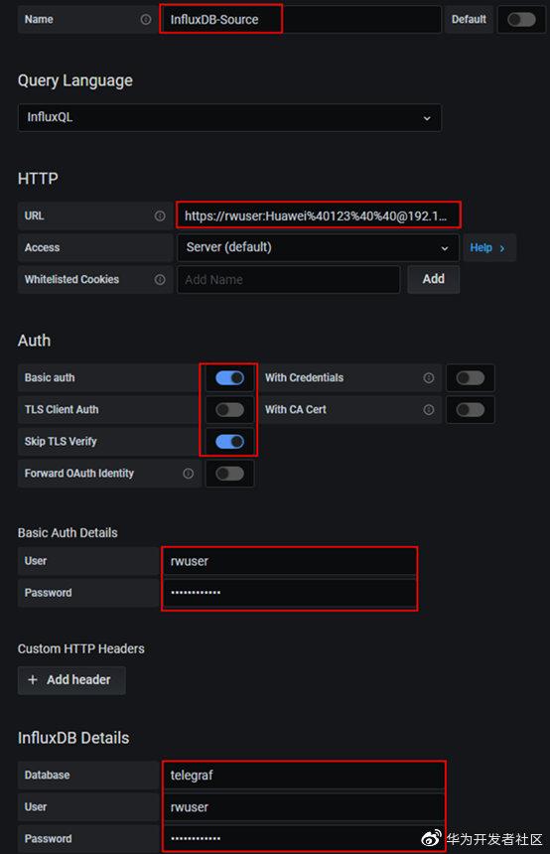Click the HTTP URL input field
This screenshot has width=550, height=854.
pos(318,216)
